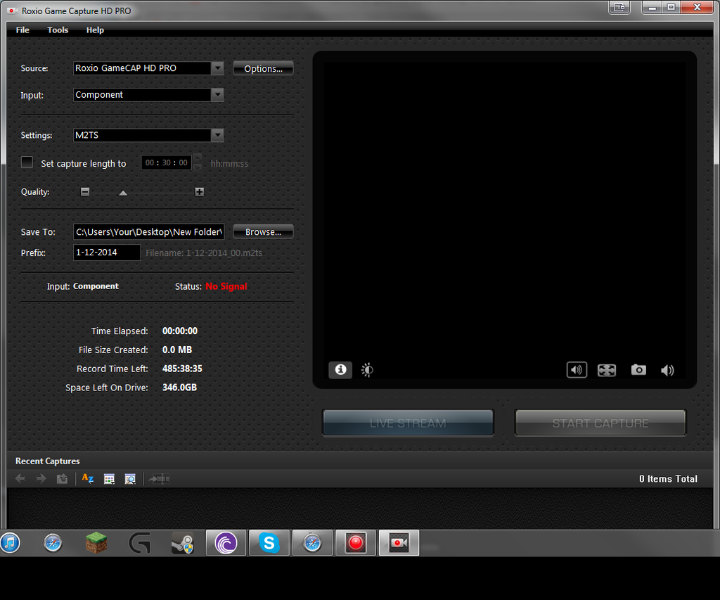The width and height of the screenshot is (720, 600).
Task: Sort recent captures alphabetically (AZ icon)
Action: click(x=88, y=479)
